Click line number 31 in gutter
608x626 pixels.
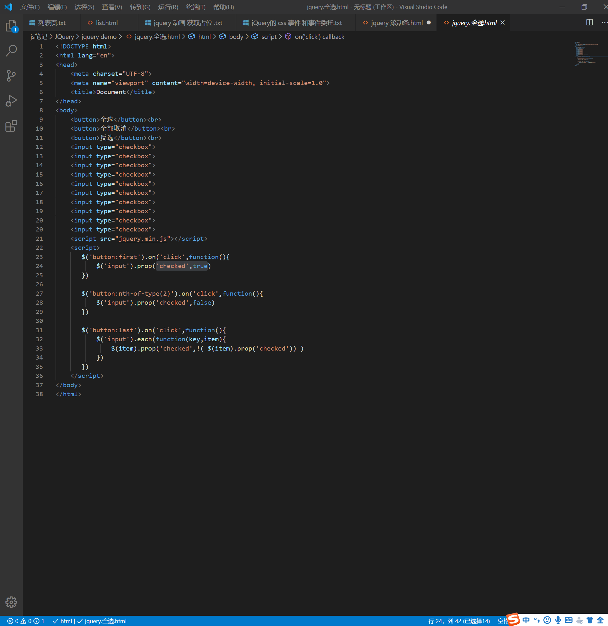pyautogui.click(x=39, y=330)
